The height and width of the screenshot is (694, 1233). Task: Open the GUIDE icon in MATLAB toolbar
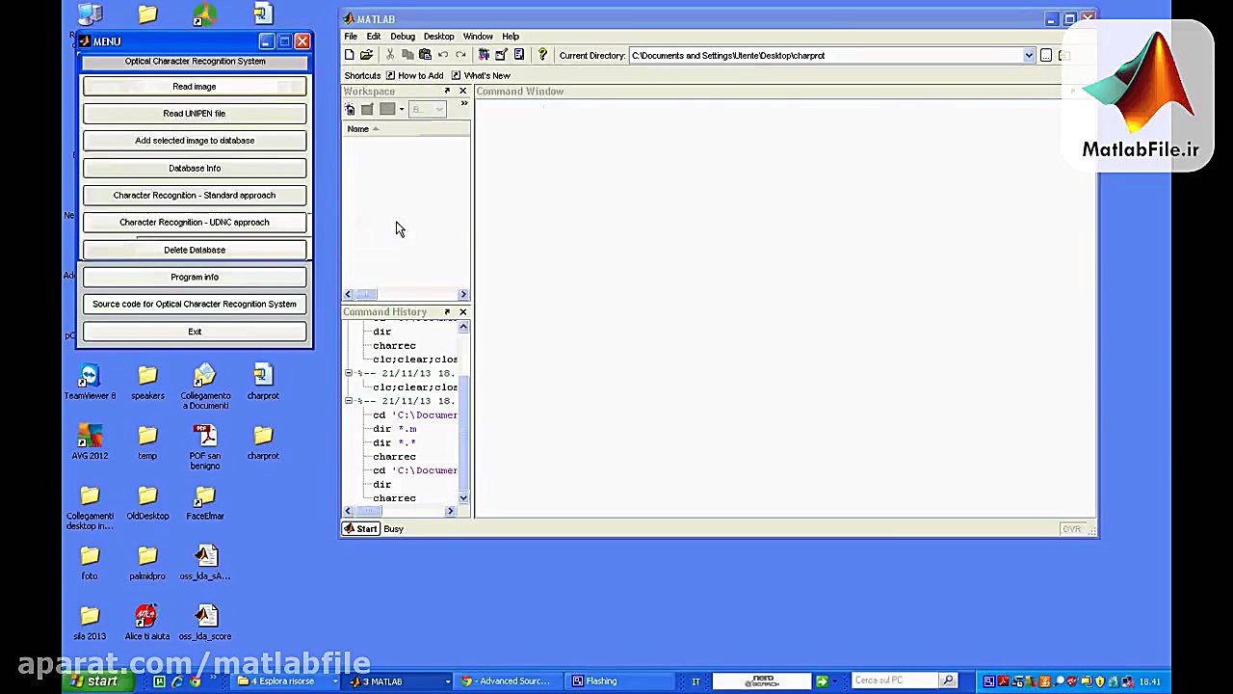click(x=501, y=55)
